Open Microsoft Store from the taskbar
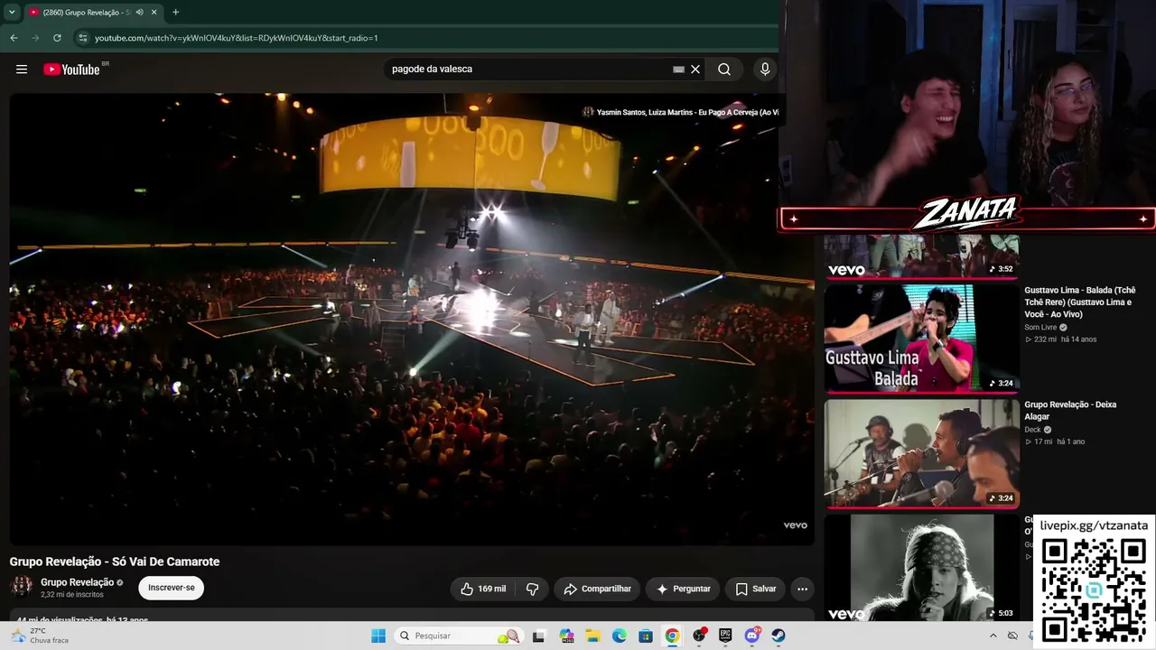 [x=646, y=636]
